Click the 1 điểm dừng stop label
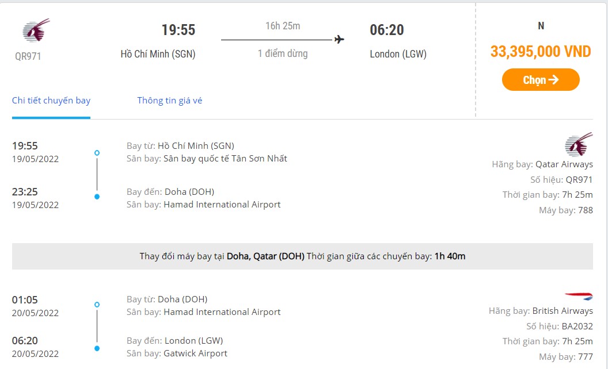The width and height of the screenshot is (608, 369). click(x=282, y=53)
